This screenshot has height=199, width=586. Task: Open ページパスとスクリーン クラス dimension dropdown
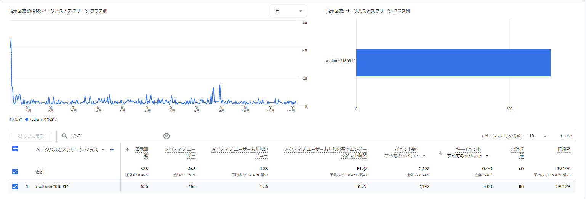coord(70,150)
